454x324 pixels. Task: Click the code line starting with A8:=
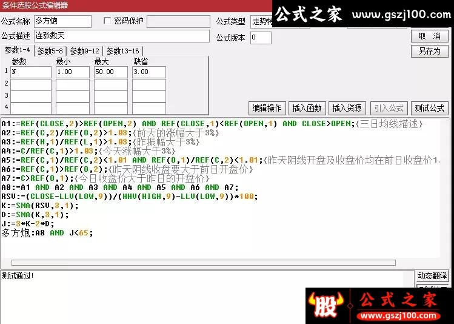pyautogui.click(x=120, y=187)
